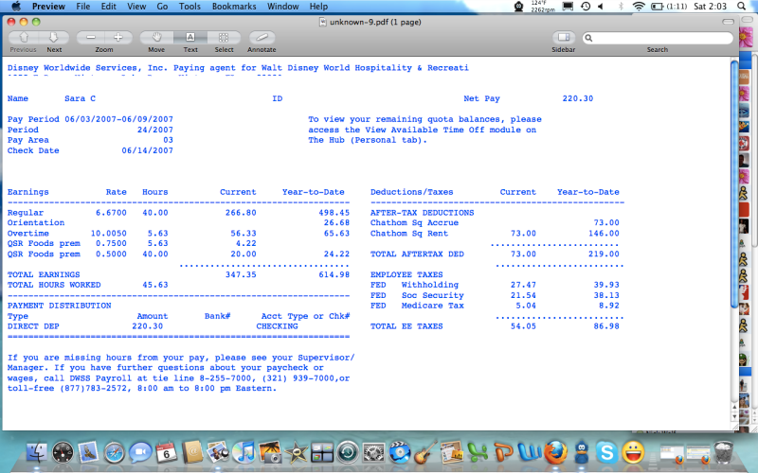Open the Annotate tool

262,38
